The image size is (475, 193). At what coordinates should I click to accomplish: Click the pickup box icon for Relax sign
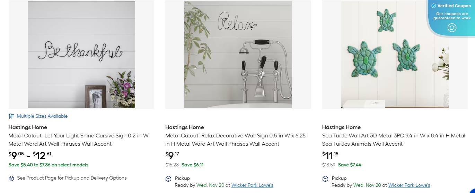click(168, 178)
